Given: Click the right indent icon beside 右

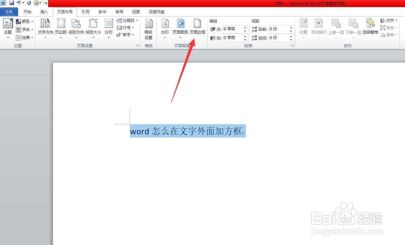Looking at the screenshot, I should [213, 38].
